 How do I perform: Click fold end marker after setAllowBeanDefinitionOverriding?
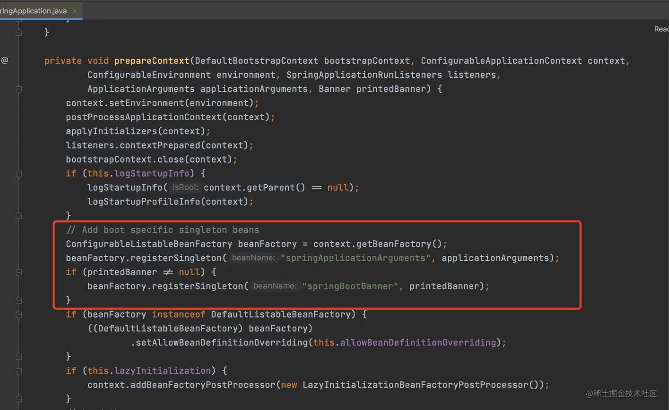(x=19, y=357)
